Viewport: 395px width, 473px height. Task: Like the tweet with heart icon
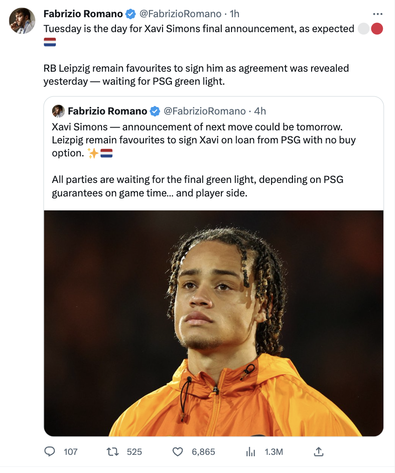point(177,452)
